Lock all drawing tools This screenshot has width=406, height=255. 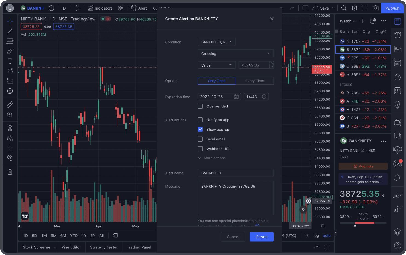10,148
